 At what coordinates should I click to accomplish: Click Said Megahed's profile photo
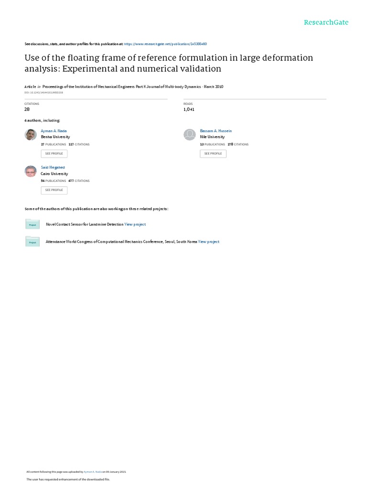coord(31,171)
